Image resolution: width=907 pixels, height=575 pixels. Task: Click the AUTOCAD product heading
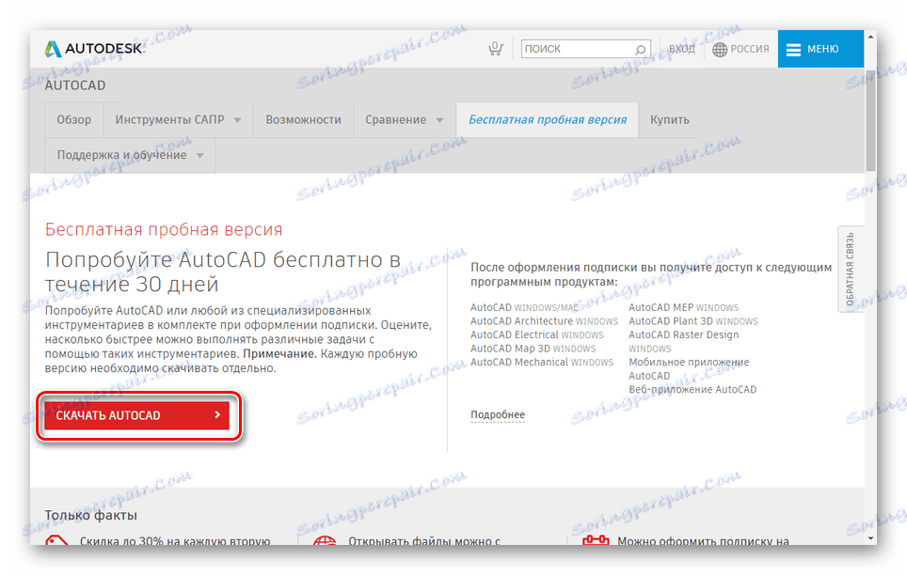[75, 85]
